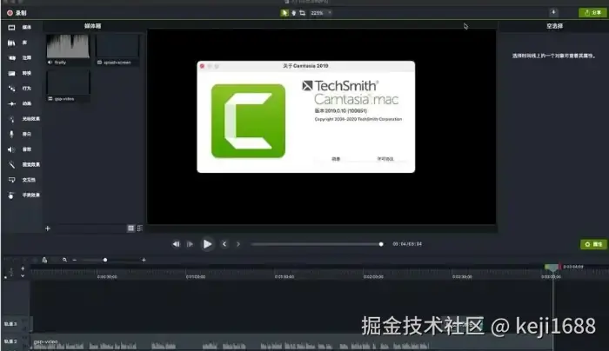Click the download icon in top bar
This screenshot has width=609, height=351.
click(553, 12)
